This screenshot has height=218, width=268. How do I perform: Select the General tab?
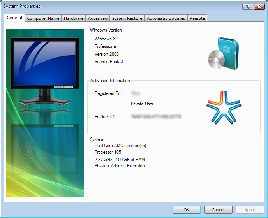tap(14, 18)
